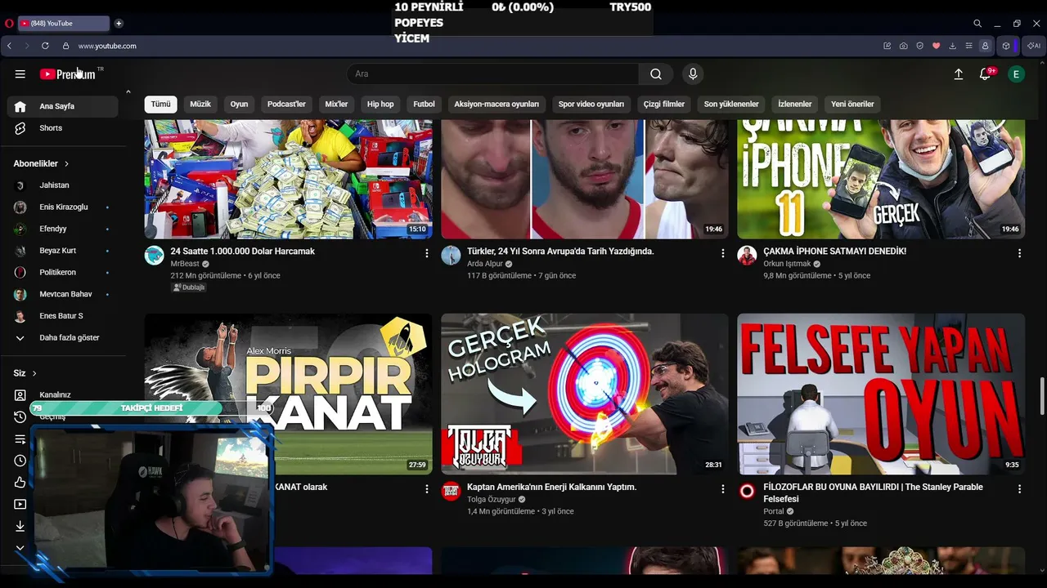Open the playlists icon in sidebar
The width and height of the screenshot is (1047, 588).
[x=20, y=439]
